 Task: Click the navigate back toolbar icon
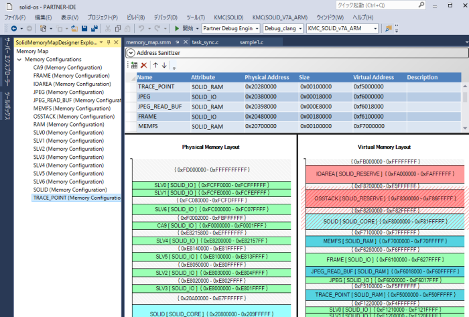pos(14,29)
